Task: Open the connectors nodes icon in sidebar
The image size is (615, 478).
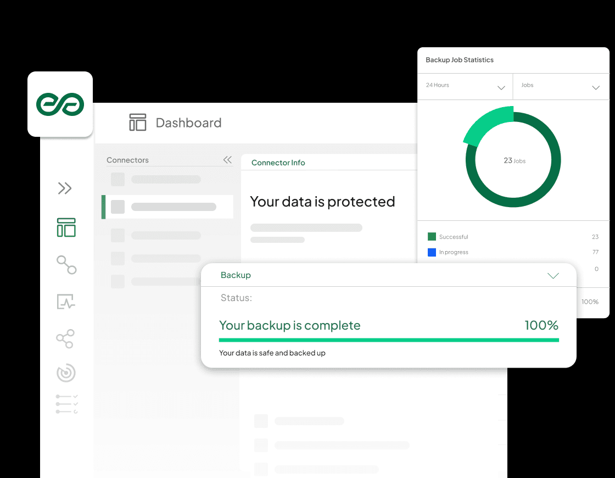Action: pos(66,264)
